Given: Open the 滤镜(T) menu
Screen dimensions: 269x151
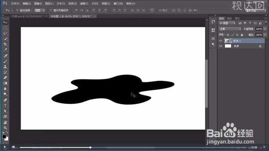Looking at the screenshot, I should tap(84, 3).
